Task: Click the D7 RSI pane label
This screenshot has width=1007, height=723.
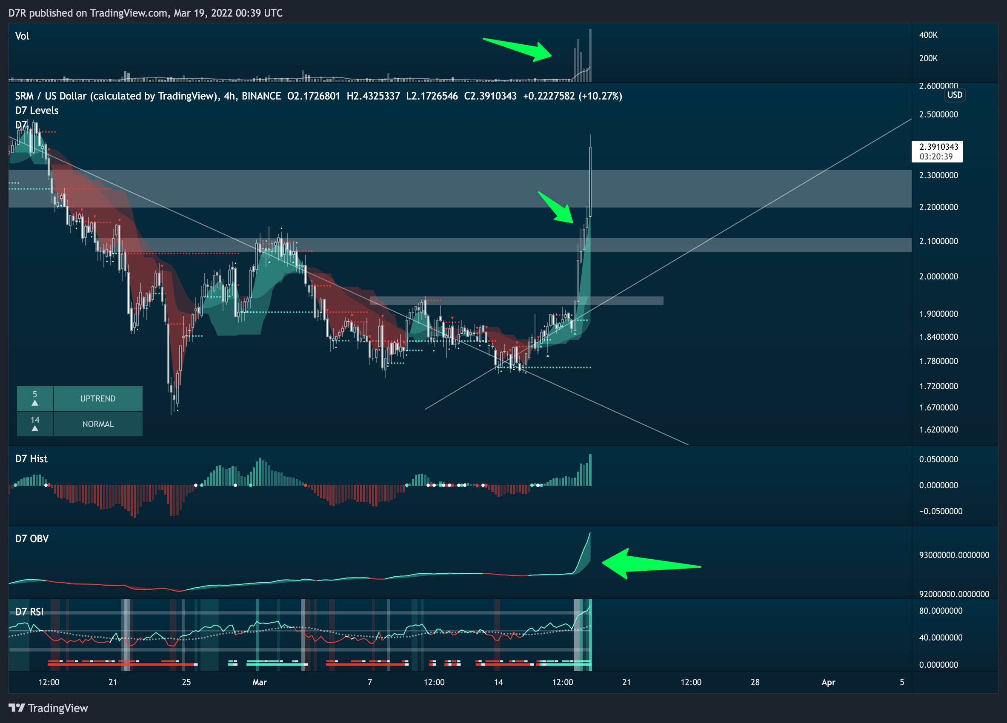Action: [29, 612]
